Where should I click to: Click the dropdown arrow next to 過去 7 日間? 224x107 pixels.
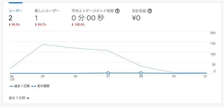click(x=28, y=98)
